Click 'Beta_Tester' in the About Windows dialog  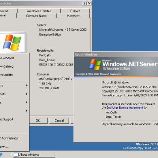[113, 117]
